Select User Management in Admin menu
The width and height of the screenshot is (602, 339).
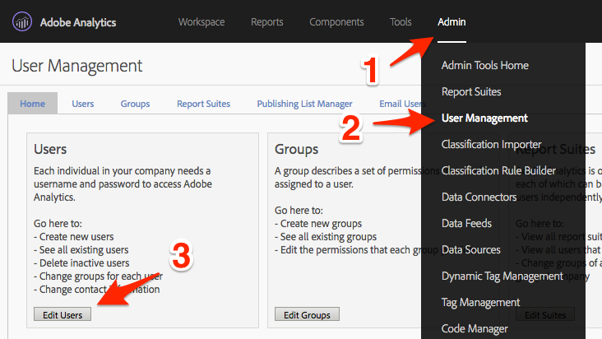484,118
